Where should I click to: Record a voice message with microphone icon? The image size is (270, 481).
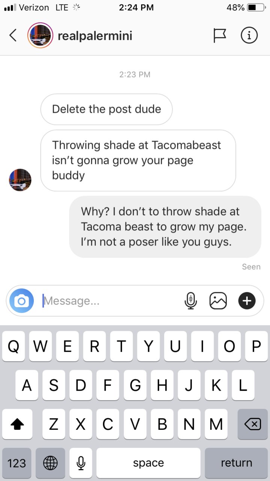(x=191, y=301)
